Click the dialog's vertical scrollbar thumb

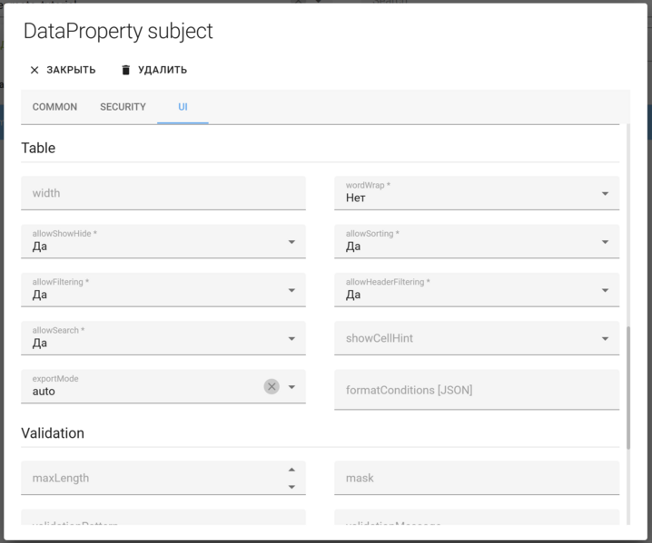(x=627, y=387)
